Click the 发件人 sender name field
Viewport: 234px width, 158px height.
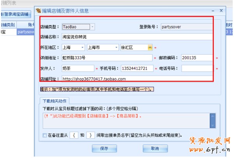point(77,68)
